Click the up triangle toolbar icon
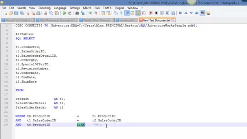Image resolution: width=247 pixels, height=139 pixels. point(186,13)
